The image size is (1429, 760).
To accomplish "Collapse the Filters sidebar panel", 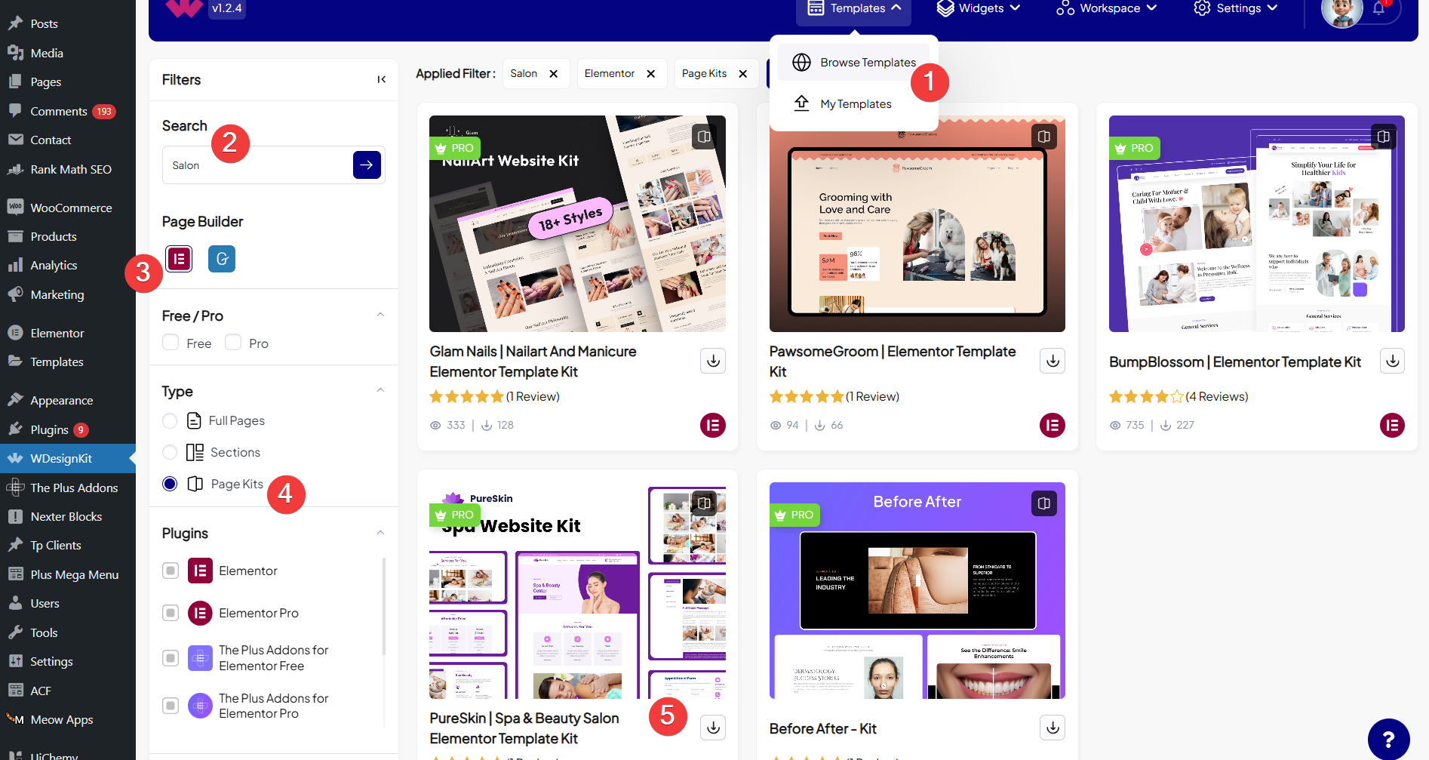I will [382, 79].
